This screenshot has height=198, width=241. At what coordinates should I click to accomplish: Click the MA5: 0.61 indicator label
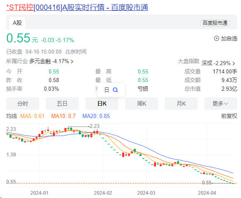tap(32, 116)
